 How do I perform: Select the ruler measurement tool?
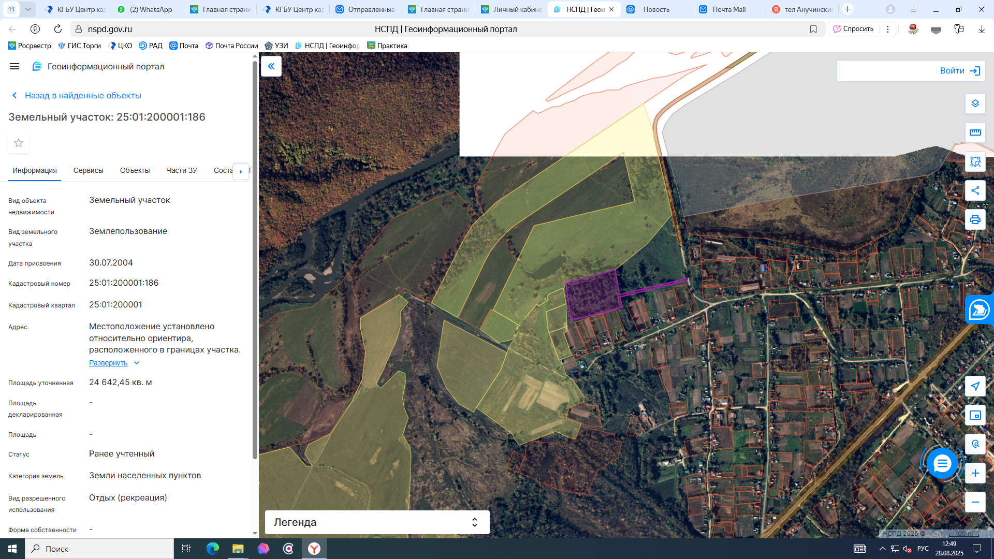click(975, 133)
